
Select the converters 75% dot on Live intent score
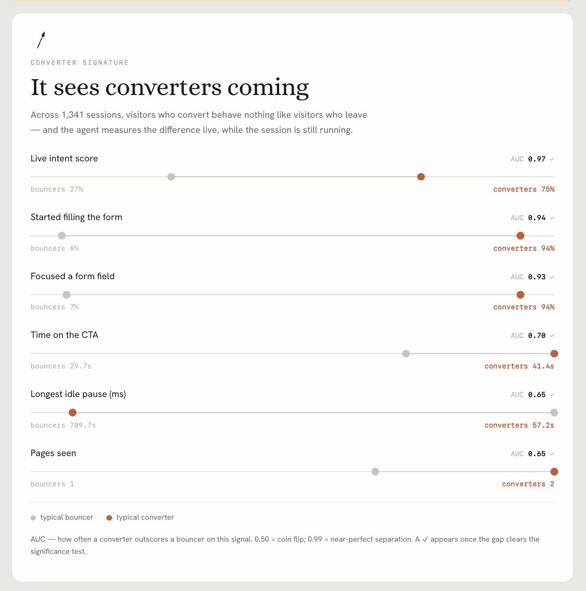pos(421,176)
